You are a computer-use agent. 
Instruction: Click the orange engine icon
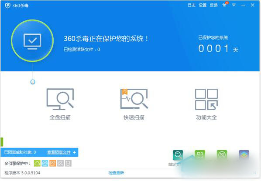[x=53, y=164]
